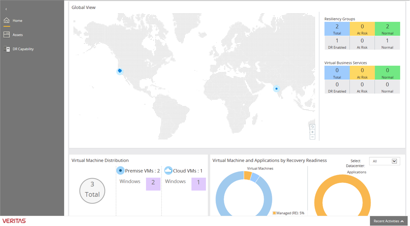410x226 pixels.
Task: Reset the map view with the rotate icon
Action: 312,127
